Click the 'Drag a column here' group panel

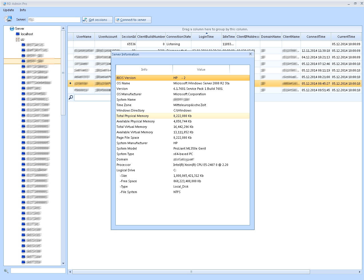[215, 29]
